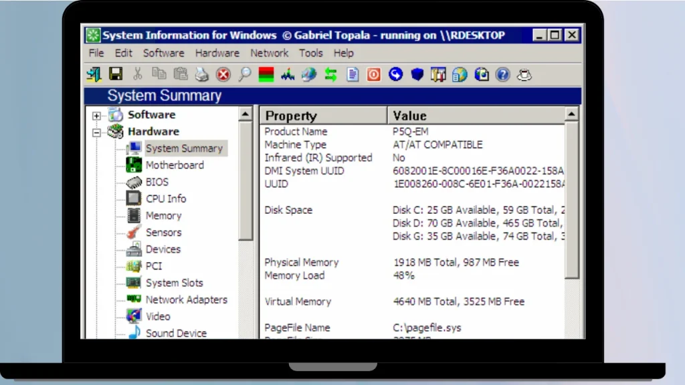The height and width of the screenshot is (385, 685).
Task: Select the Video tree item
Action: point(158,316)
